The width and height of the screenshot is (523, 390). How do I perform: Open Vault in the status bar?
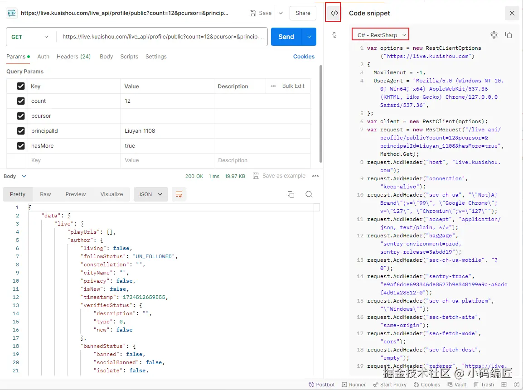(457, 385)
